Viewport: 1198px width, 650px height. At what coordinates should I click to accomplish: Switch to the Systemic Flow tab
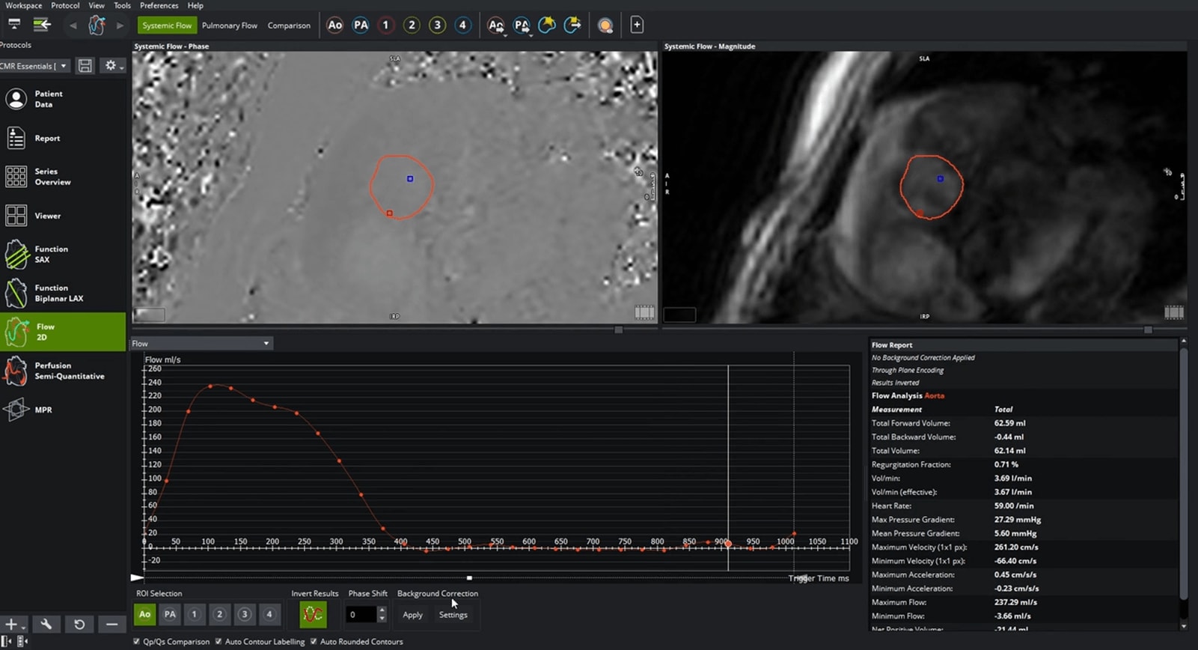point(167,25)
